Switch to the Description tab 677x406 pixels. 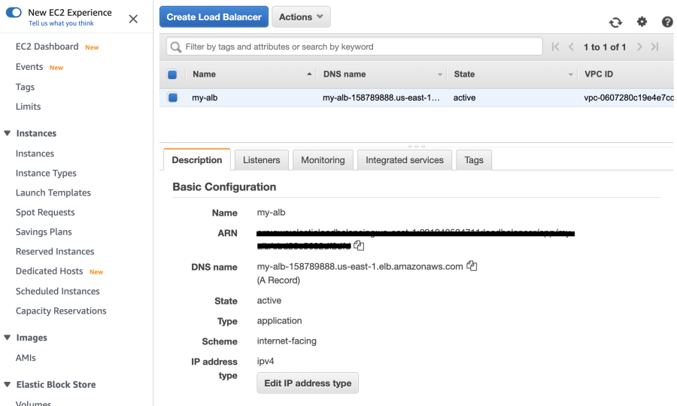(x=197, y=160)
